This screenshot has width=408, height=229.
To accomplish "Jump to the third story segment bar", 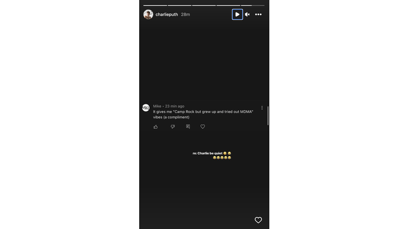I will (x=204, y=5).
